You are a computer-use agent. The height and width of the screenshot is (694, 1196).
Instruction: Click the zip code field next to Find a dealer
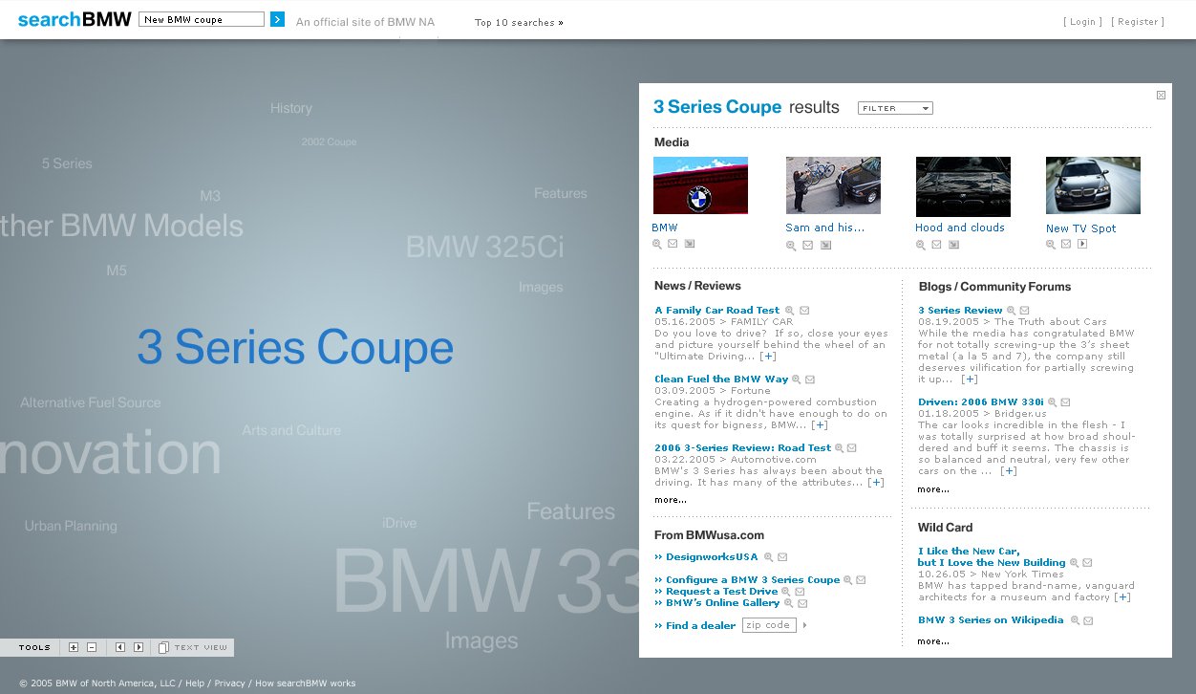coord(768,625)
